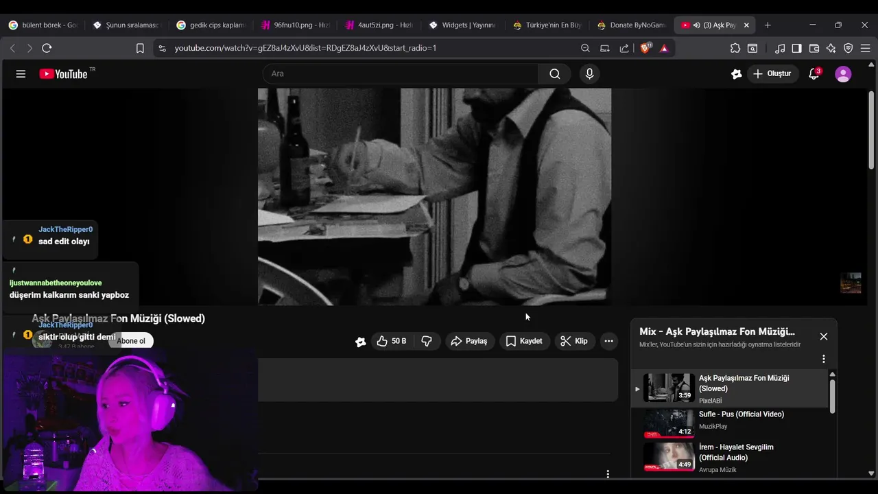Click the Mix - Aşk Paylaşılmaz Fon Müziği title
878x494 pixels.
(x=717, y=331)
